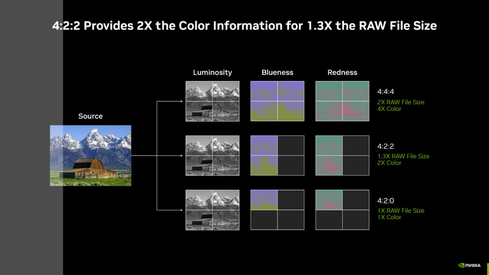Click the "4:2:2" row label
This screenshot has width=489, height=275.
(x=385, y=146)
